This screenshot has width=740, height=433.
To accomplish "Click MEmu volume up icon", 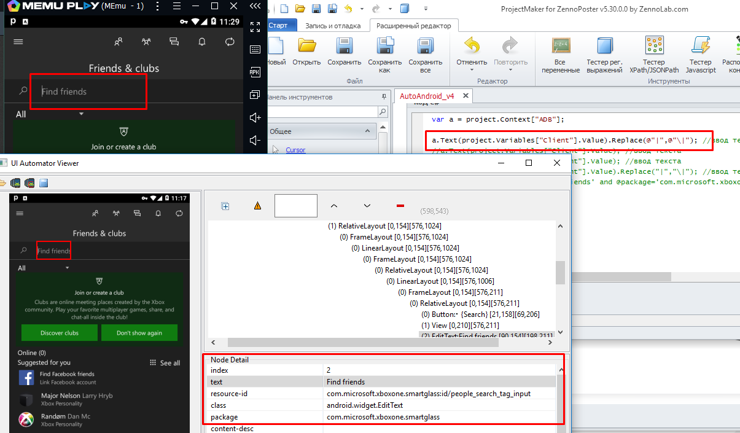I will click(x=255, y=117).
